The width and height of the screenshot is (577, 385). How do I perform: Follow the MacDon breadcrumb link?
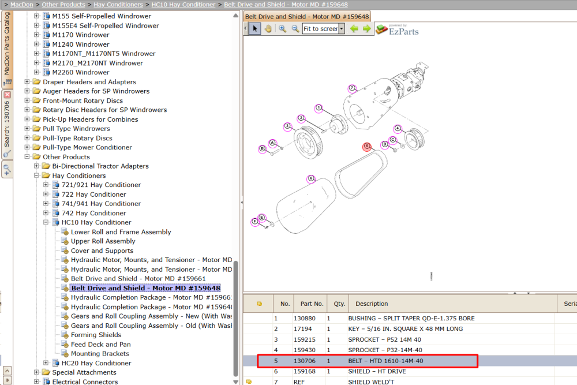[22, 5]
